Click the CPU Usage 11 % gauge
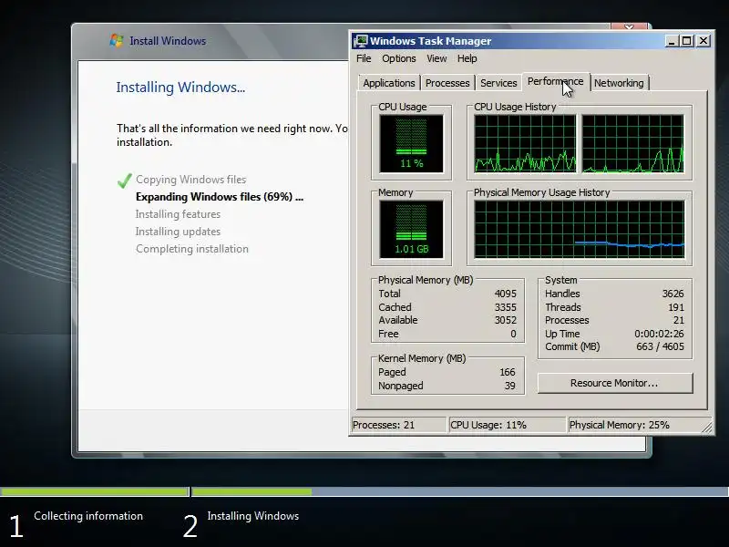The height and width of the screenshot is (547, 729). [412, 144]
